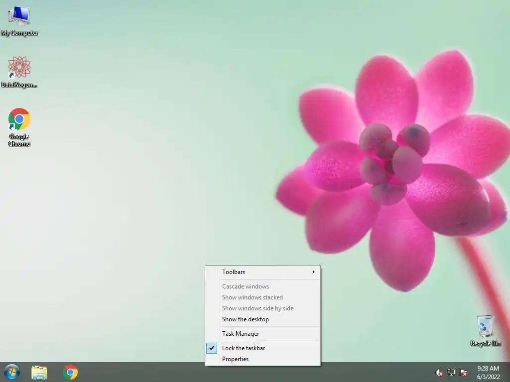Open the Action Center flag icon
Screen dimensions: 510x382
463,373
